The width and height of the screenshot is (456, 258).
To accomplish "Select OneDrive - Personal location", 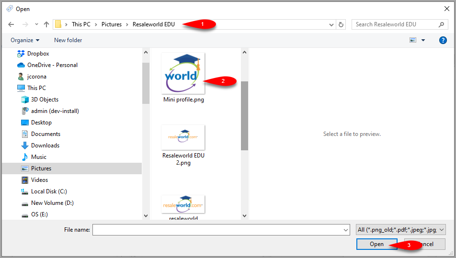I will pyautogui.click(x=47, y=65).
